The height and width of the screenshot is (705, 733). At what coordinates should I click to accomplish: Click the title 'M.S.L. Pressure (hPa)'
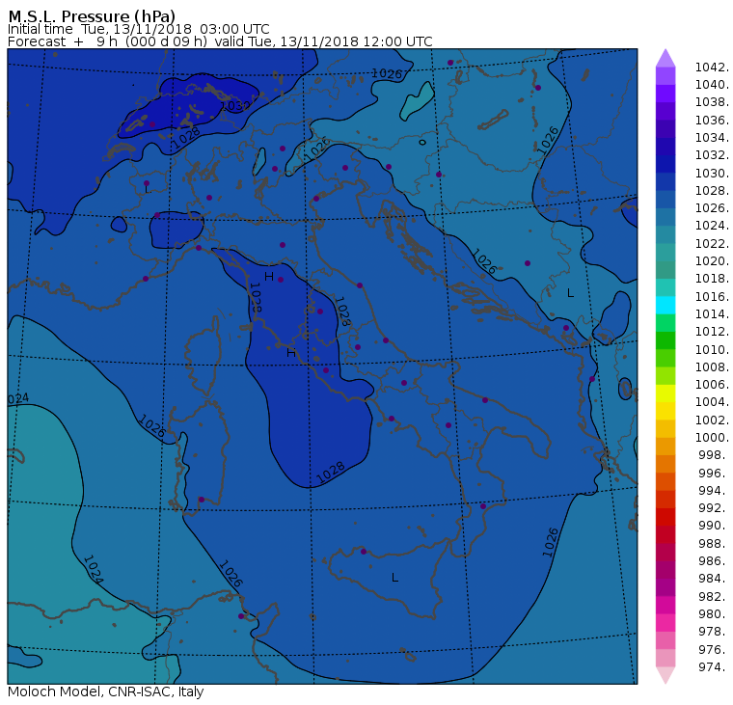[92, 16]
